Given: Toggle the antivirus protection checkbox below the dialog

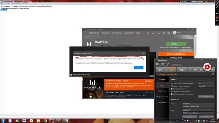Looking at the screenshot, I should (71, 75).
